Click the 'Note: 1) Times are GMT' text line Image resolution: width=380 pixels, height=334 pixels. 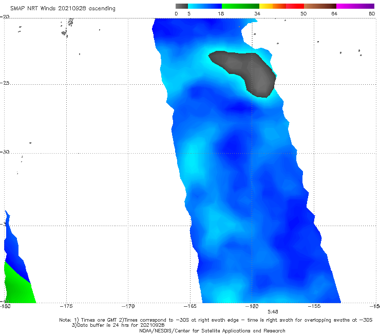(216, 320)
